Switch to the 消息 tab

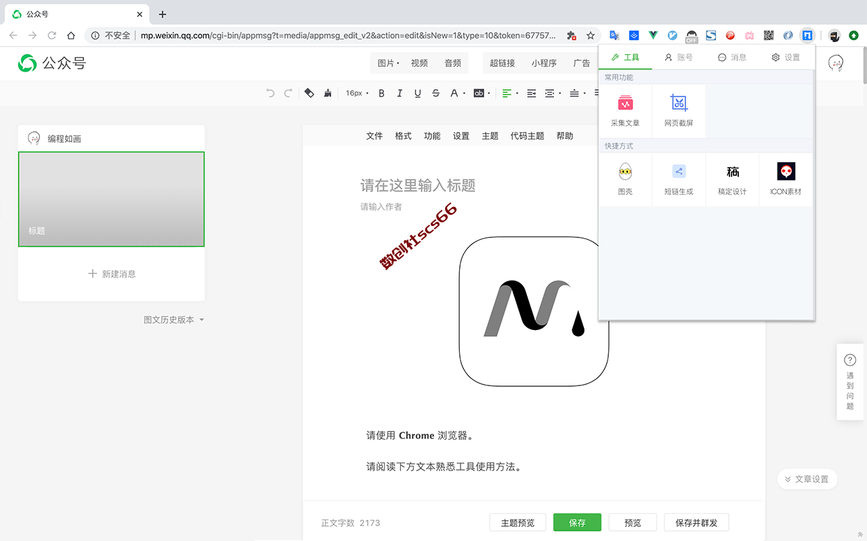click(x=732, y=57)
